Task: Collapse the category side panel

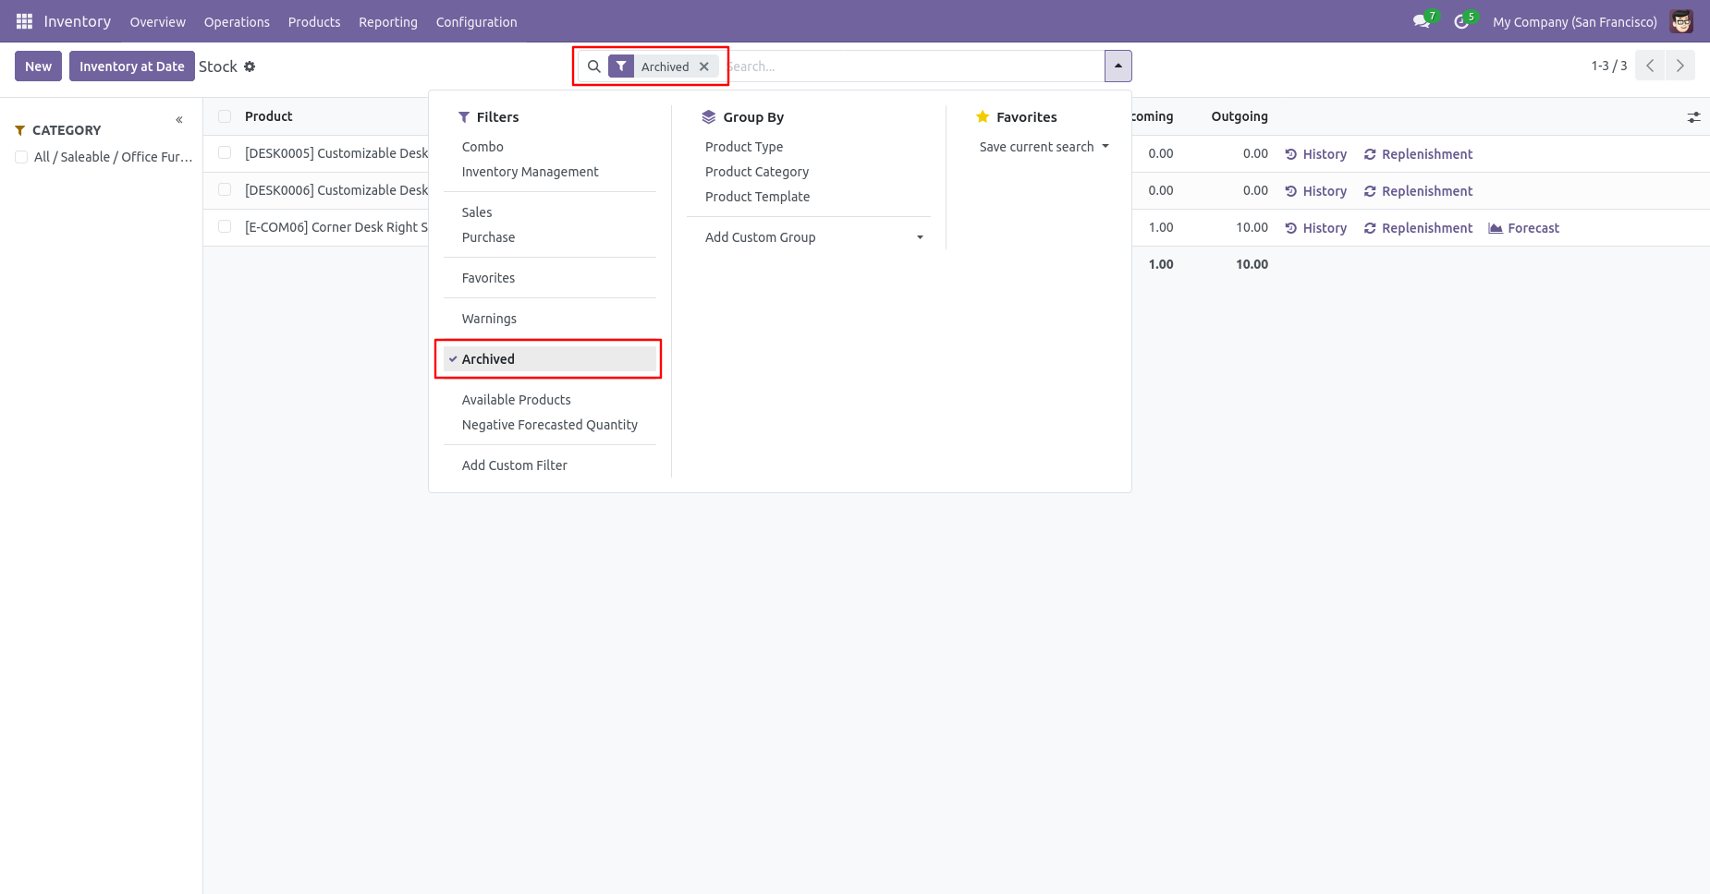Action: [x=179, y=120]
